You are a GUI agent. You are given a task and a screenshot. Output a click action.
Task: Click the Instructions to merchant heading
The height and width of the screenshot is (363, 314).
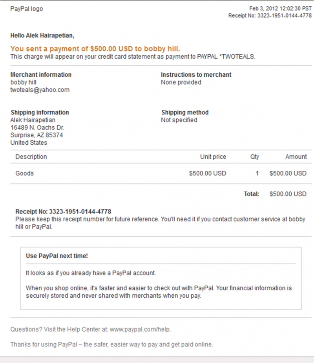(196, 75)
